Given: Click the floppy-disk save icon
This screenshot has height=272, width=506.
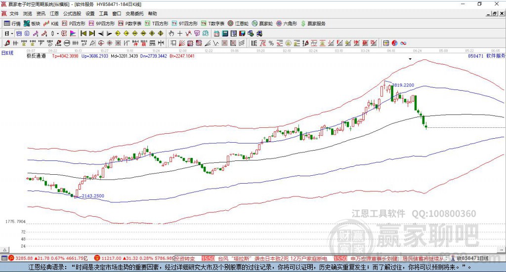Looking at the screenshot, I should click(242, 34).
